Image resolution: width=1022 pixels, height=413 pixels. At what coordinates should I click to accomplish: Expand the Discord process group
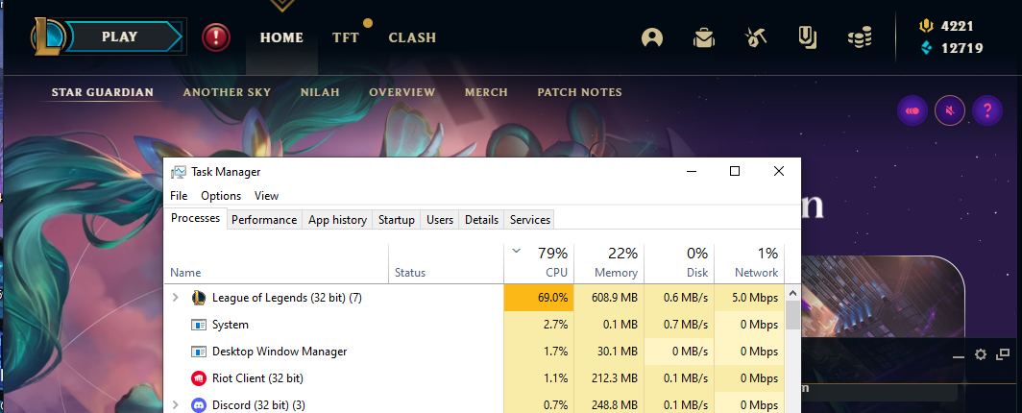(x=175, y=405)
